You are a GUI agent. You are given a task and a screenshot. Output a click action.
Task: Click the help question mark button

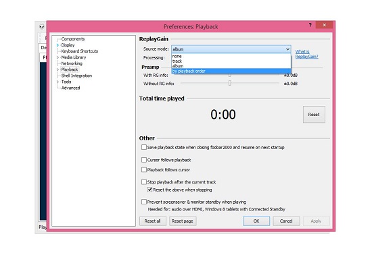click(x=310, y=25)
